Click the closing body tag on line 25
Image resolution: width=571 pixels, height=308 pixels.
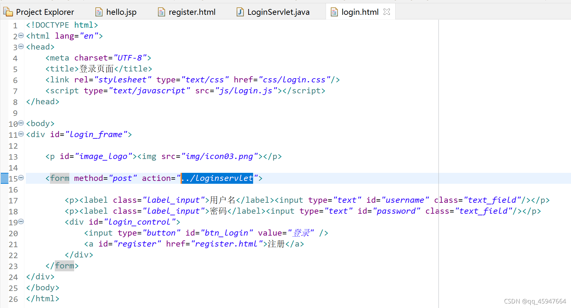[43, 288]
